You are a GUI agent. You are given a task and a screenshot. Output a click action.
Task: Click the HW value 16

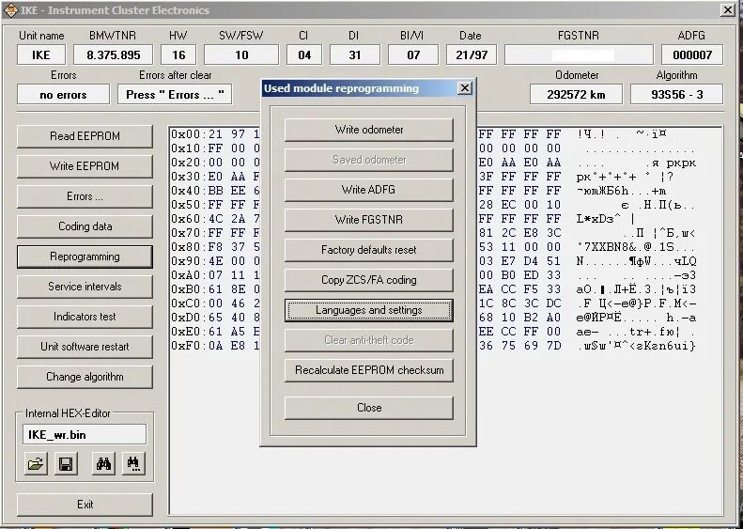click(x=178, y=55)
